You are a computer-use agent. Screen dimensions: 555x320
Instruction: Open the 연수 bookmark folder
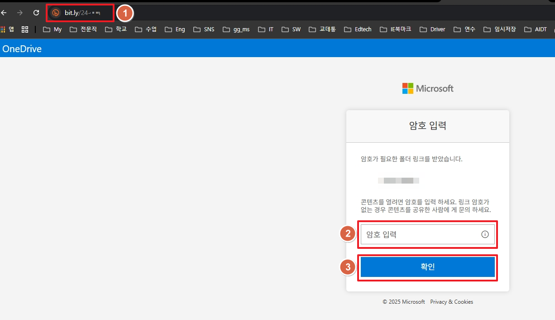point(464,29)
